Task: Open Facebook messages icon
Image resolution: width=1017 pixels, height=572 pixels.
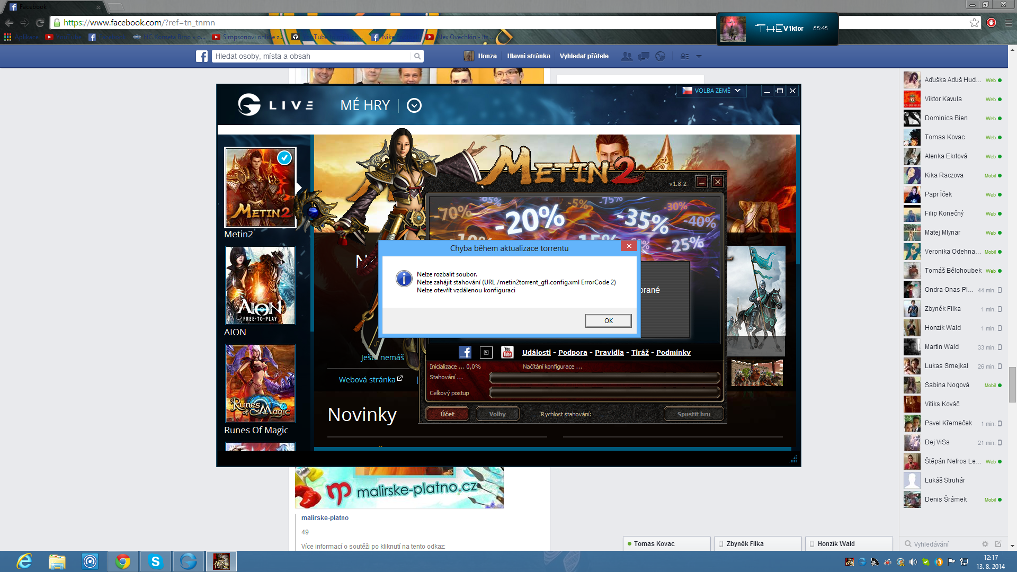Action: click(x=644, y=56)
